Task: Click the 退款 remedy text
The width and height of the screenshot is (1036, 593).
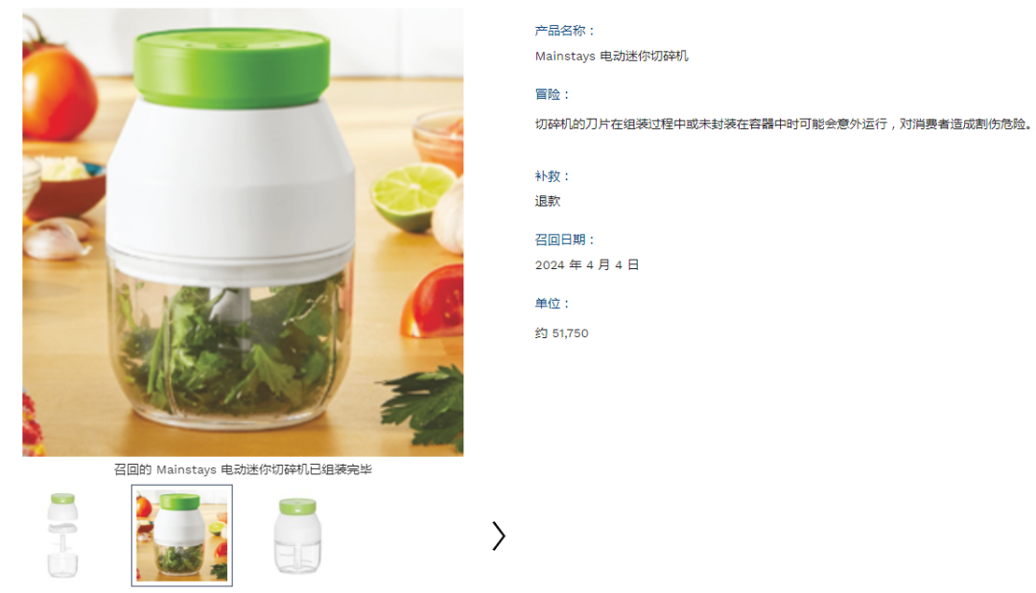Action: [x=548, y=201]
